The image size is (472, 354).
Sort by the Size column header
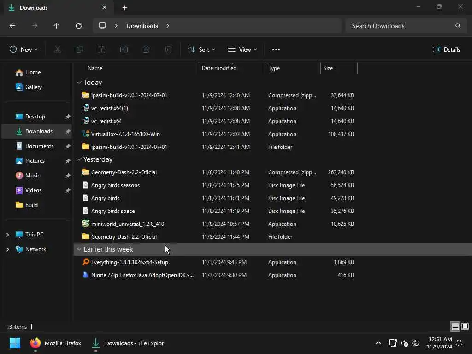point(339,68)
